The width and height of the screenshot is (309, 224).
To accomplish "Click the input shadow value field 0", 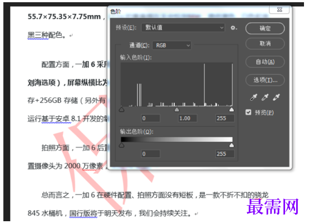I will pos(150,118).
